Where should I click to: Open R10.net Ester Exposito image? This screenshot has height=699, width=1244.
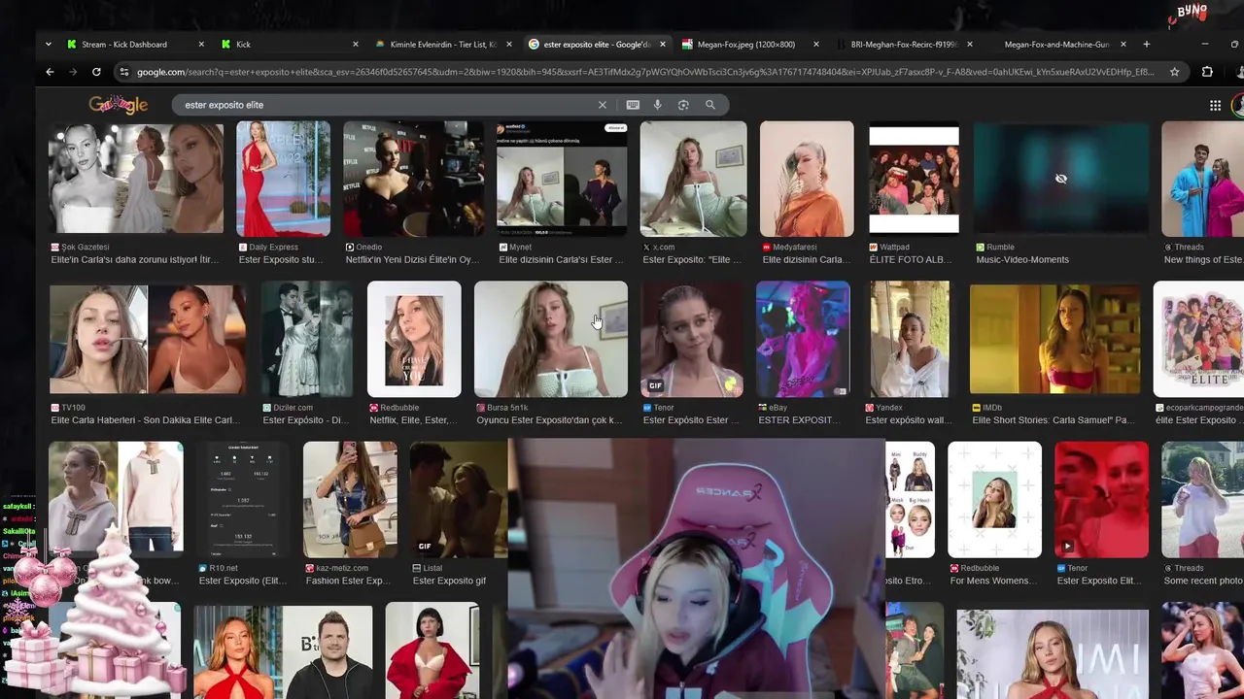(243, 499)
